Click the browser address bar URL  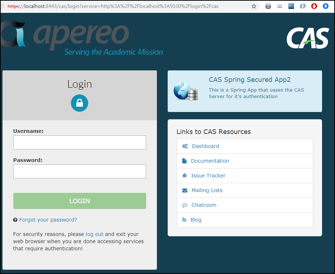pyautogui.click(x=113, y=6)
